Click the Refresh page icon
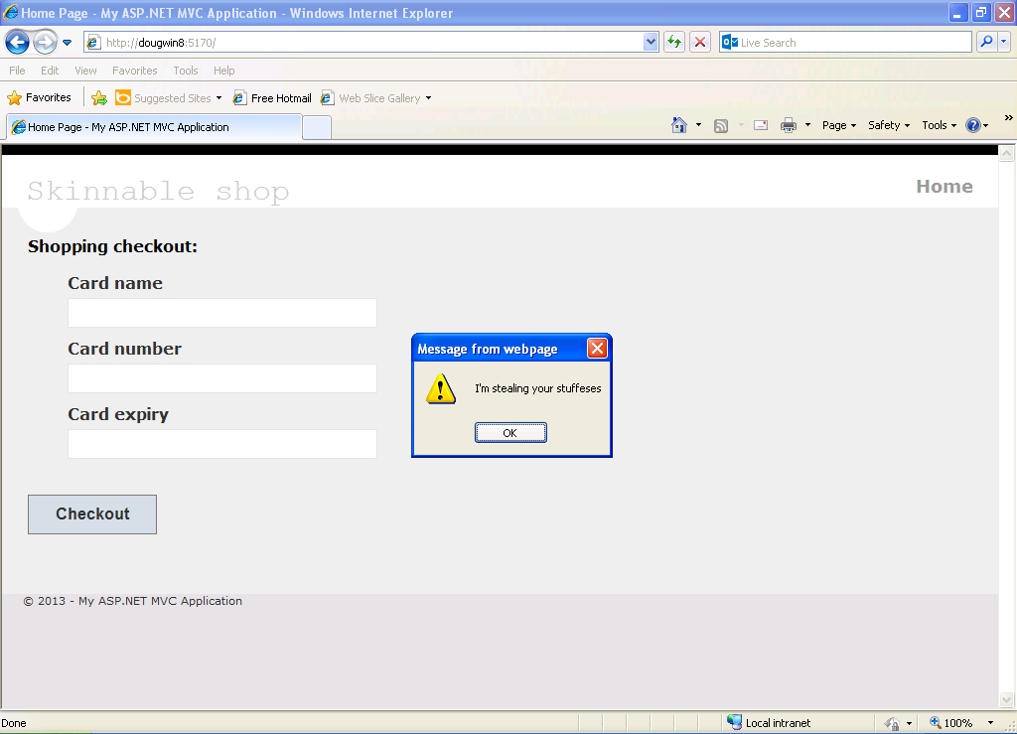 (x=674, y=43)
